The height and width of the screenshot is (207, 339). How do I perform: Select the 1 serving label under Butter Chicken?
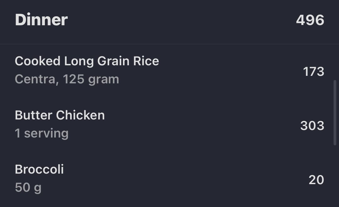(x=41, y=133)
